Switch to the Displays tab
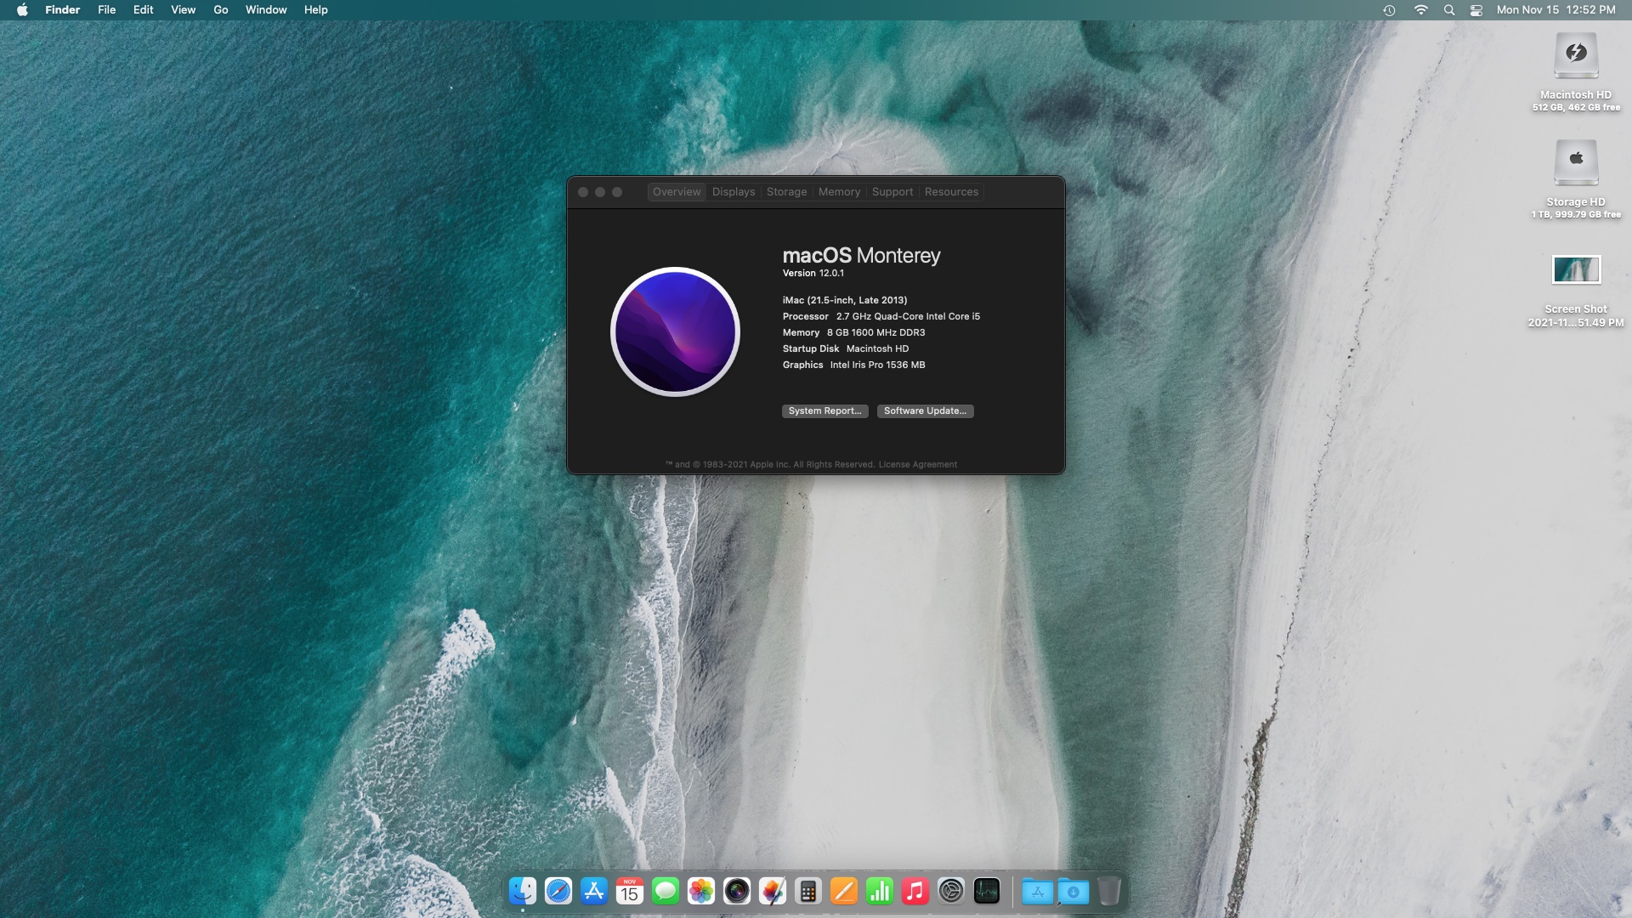This screenshot has width=1632, height=918. pos(734,192)
